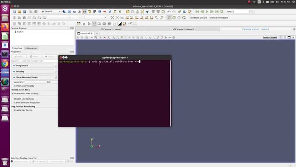Enable Hidden Line Removal checkbox
Viewport: 296px width, 167px height.
click(x=12, y=99)
